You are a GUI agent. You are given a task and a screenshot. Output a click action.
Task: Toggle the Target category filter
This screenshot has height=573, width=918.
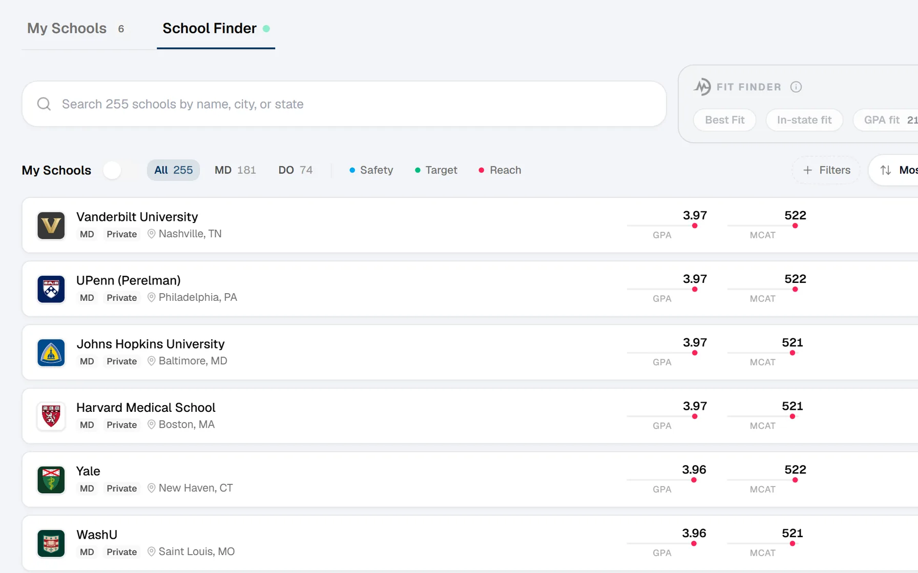[x=436, y=170]
